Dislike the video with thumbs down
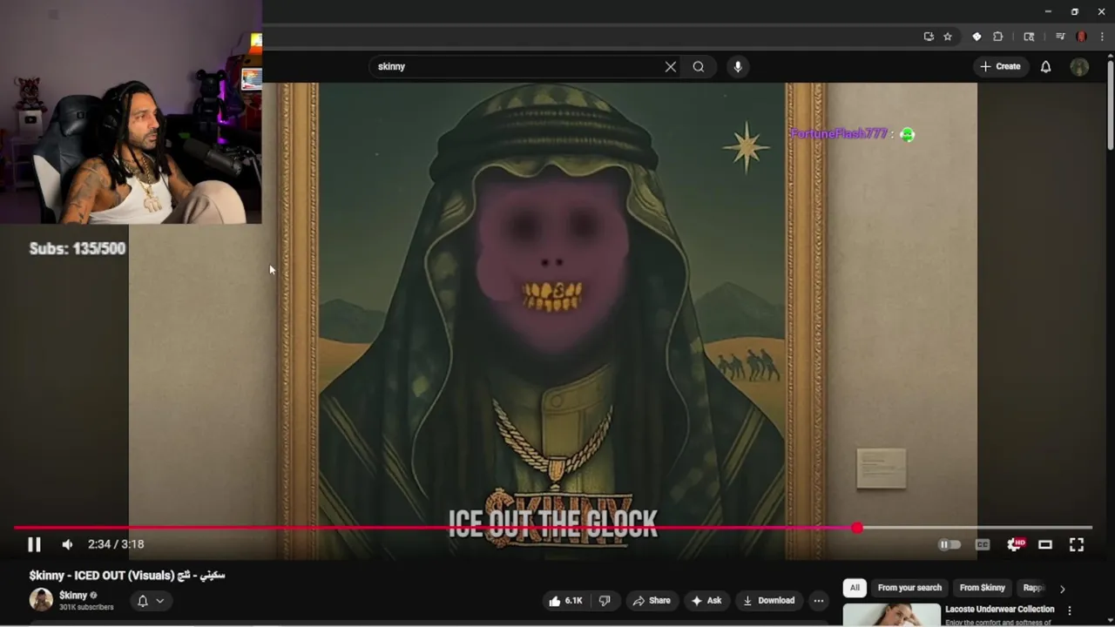This screenshot has height=627, width=1115. point(605,600)
